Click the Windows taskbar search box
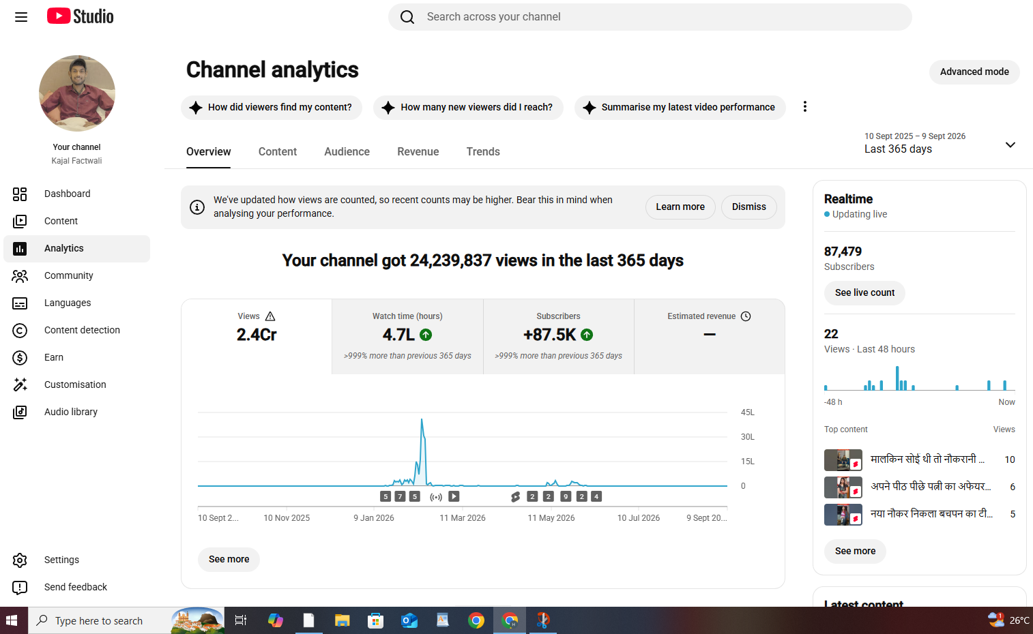1033x634 pixels. click(126, 620)
